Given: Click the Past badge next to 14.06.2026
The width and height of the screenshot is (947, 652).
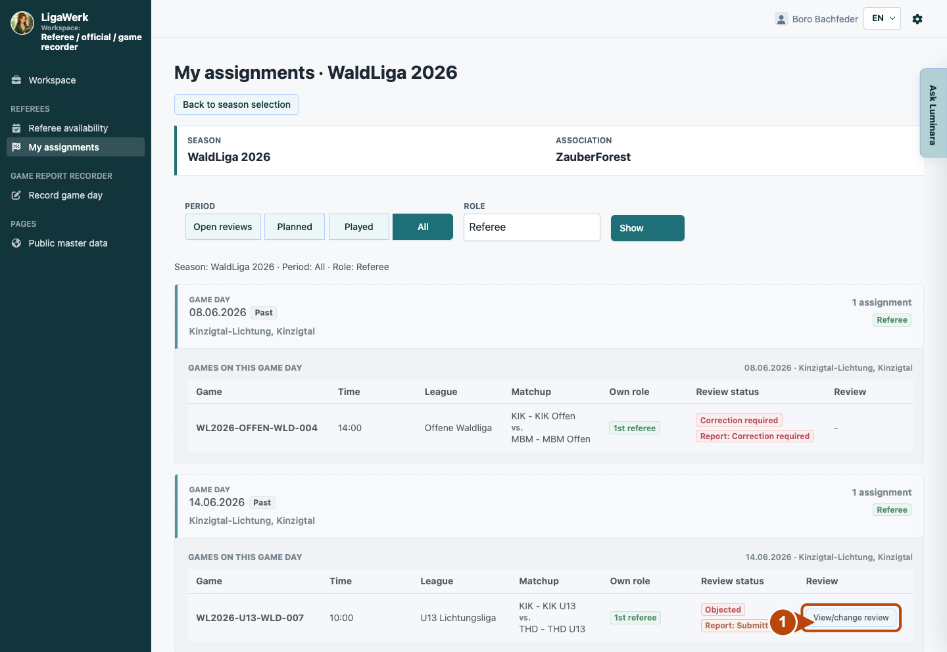Looking at the screenshot, I should (x=262, y=503).
